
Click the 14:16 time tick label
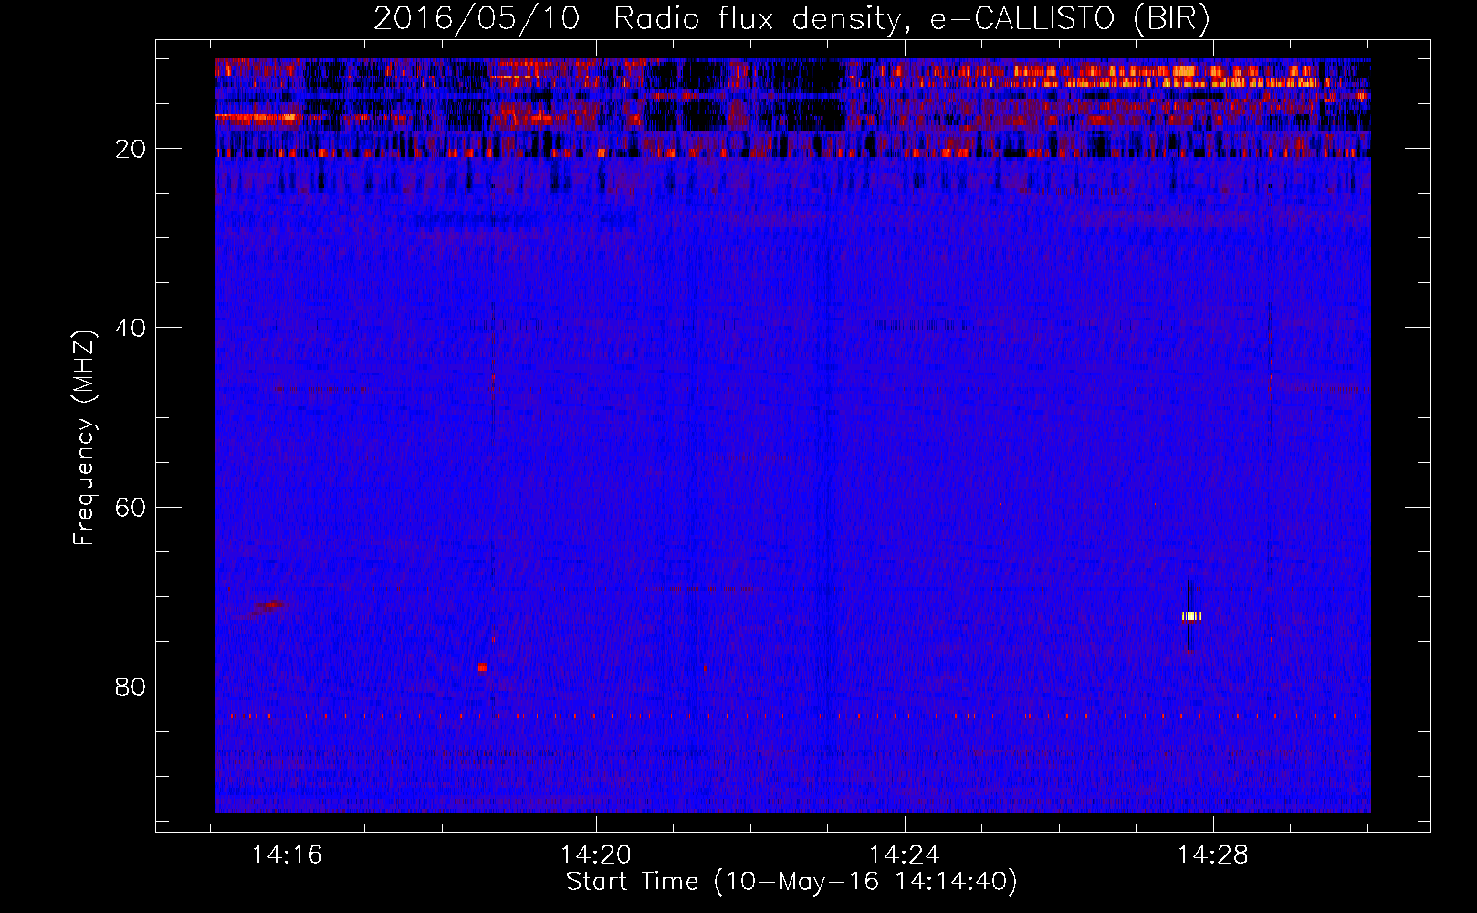click(x=288, y=855)
